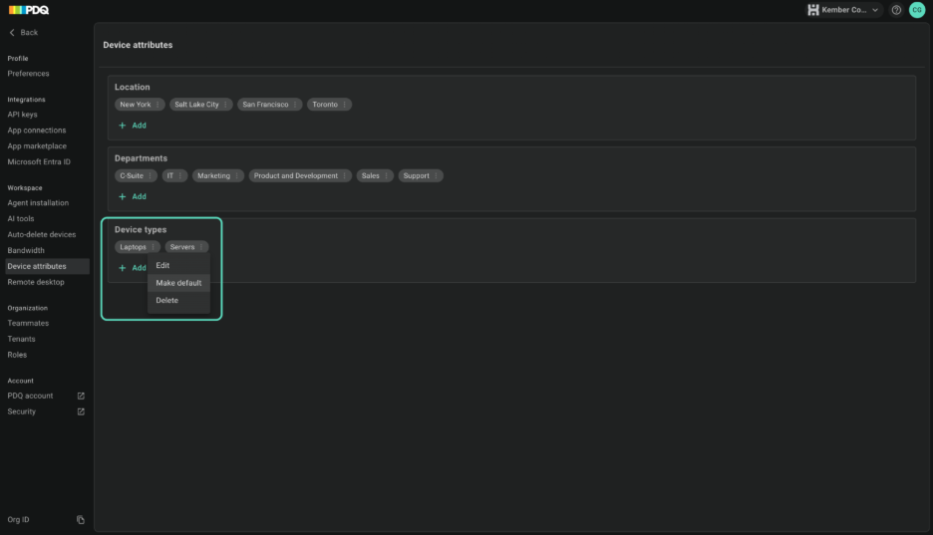Viewport: 933px width, 535px height.
Task: Open the kebab menu on the IT tag
Action: click(x=179, y=176)
